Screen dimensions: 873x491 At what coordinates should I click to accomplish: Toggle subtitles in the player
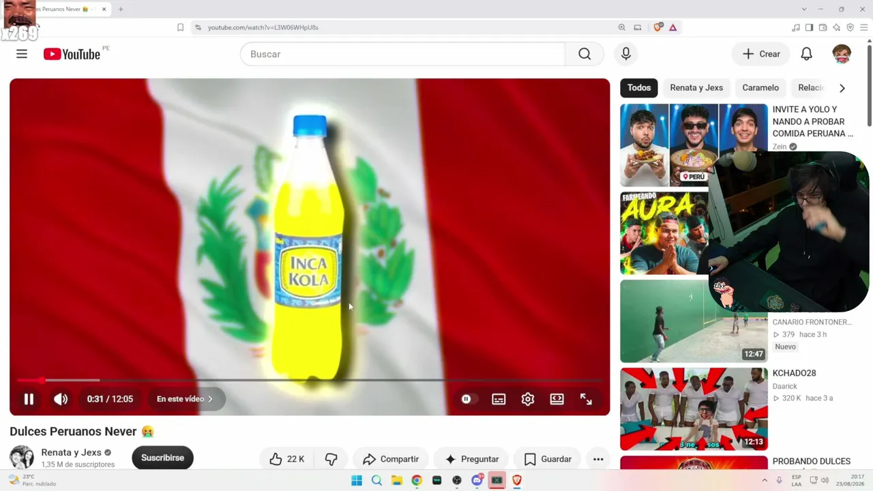[499, 399]
